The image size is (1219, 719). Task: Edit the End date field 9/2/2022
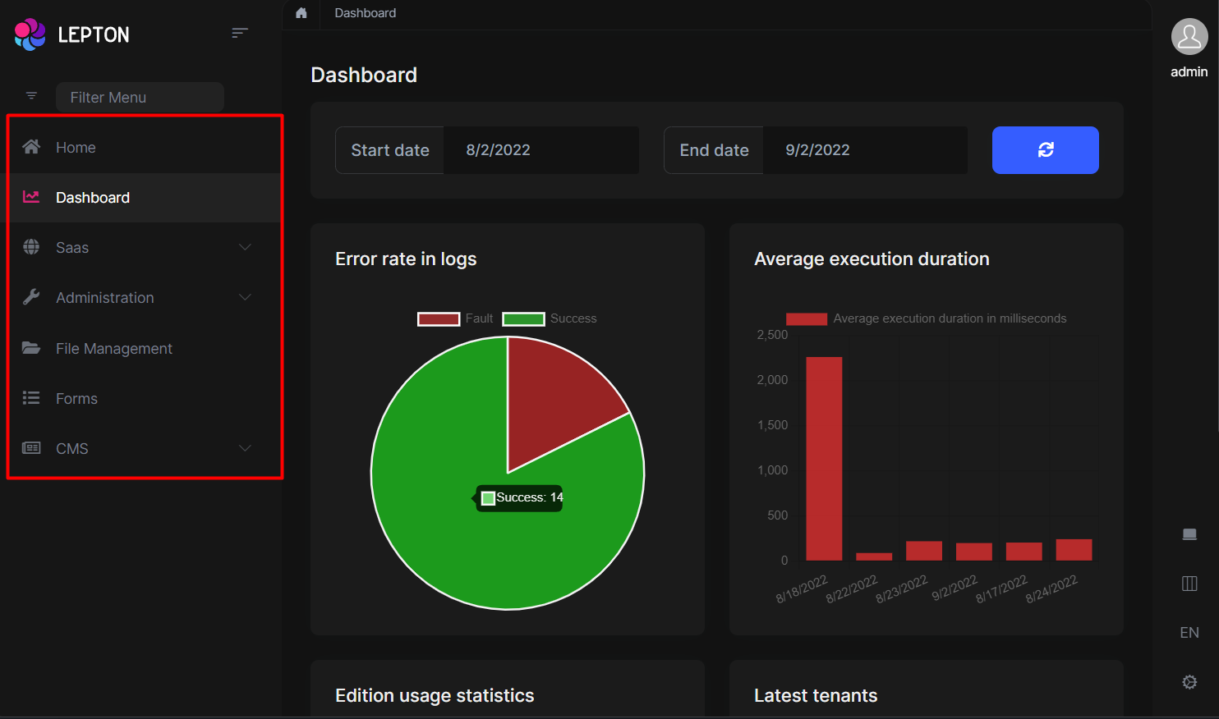click(x=865, y=150)
